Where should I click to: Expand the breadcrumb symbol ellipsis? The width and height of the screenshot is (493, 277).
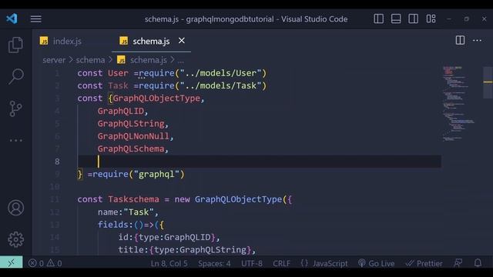(x=180, y=61)
